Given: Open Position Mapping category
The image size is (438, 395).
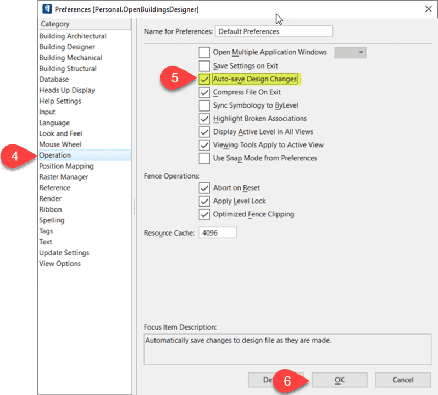Looking at the screenshot, I should point(85,166).
